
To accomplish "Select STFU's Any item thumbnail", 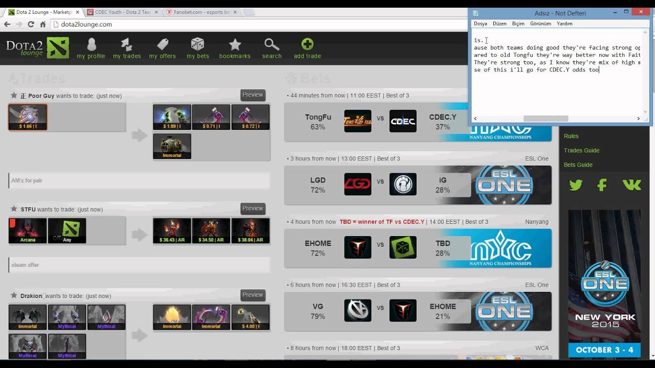I will [67, 231].
